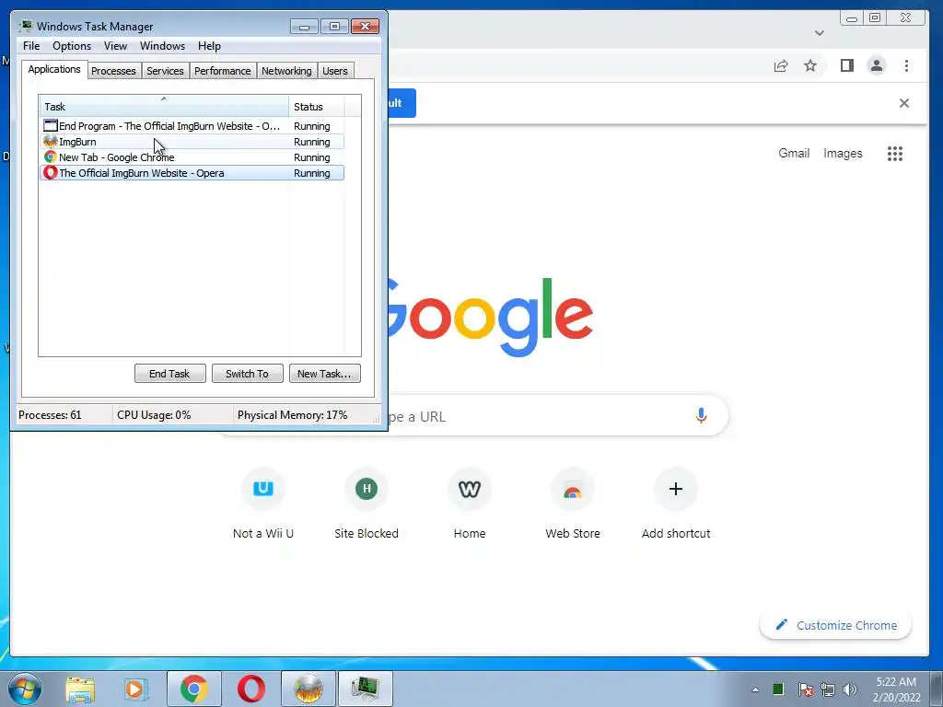Show hidden tray icons arrow
943x707 pixels.
(x=755, y=690)
